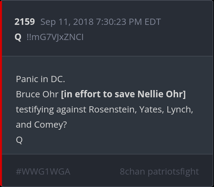Click the Q signature ending the post
The height and width of the screenshot is (187, 214).
(x=19, y=140)
